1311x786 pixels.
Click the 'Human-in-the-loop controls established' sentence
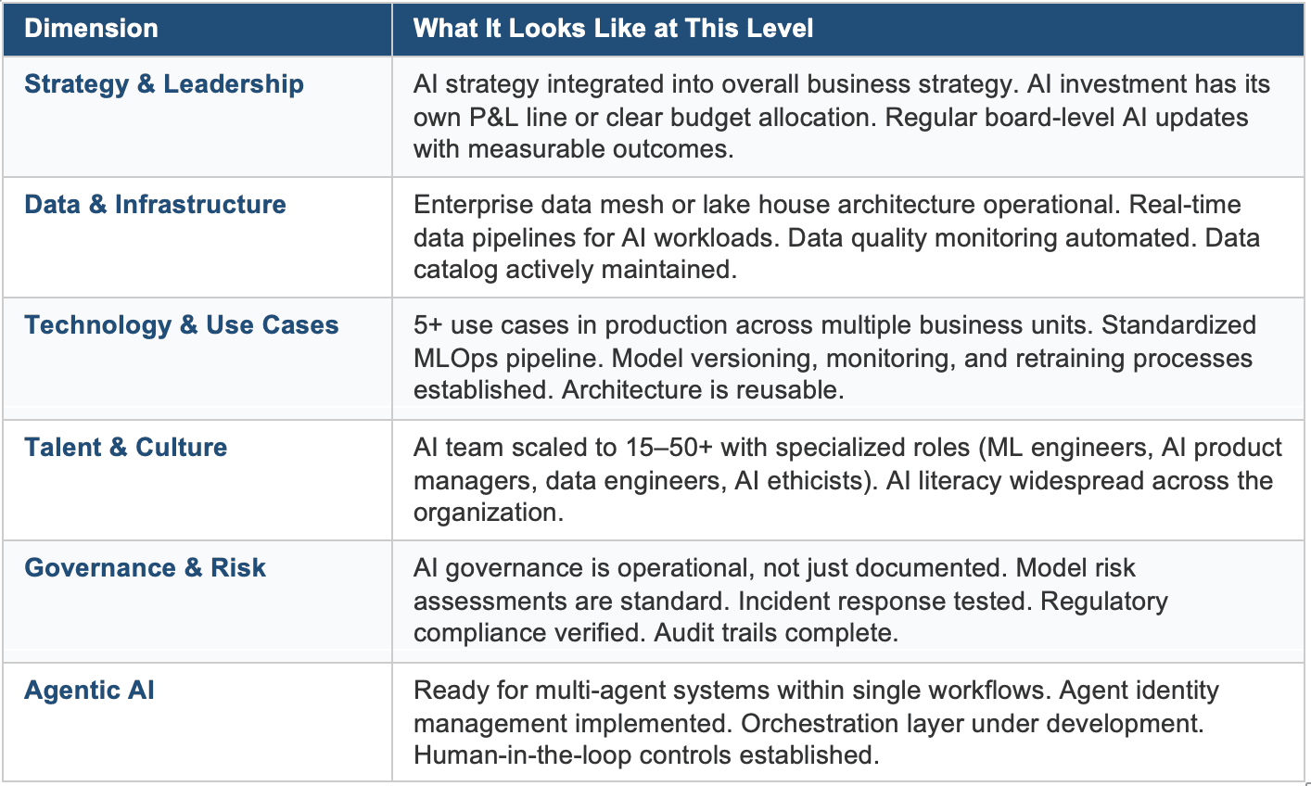tap(645, 755)
